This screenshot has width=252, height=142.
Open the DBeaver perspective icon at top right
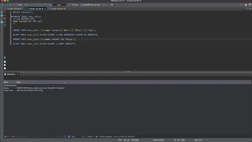pos(250,5)
